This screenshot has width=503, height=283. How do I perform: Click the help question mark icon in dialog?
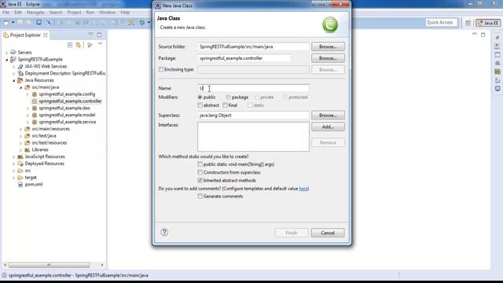(x=164, y=232)
